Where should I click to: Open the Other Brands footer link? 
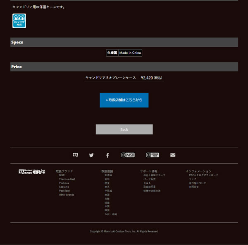point(67,195)
